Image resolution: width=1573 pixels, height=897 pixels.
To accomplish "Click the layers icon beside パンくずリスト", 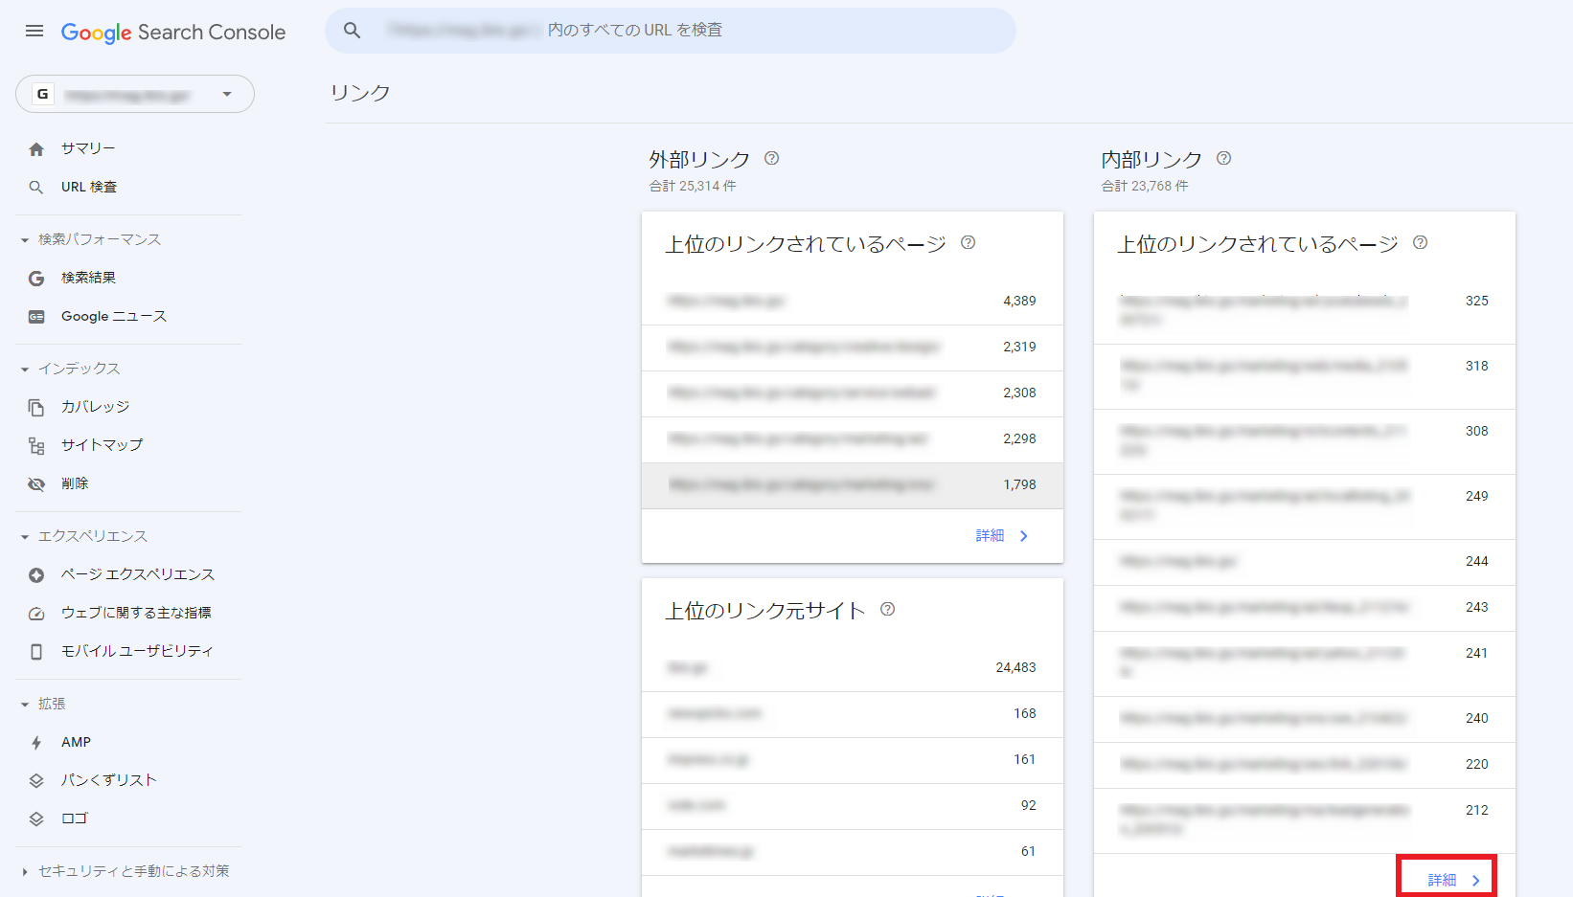I will point(36,781).
